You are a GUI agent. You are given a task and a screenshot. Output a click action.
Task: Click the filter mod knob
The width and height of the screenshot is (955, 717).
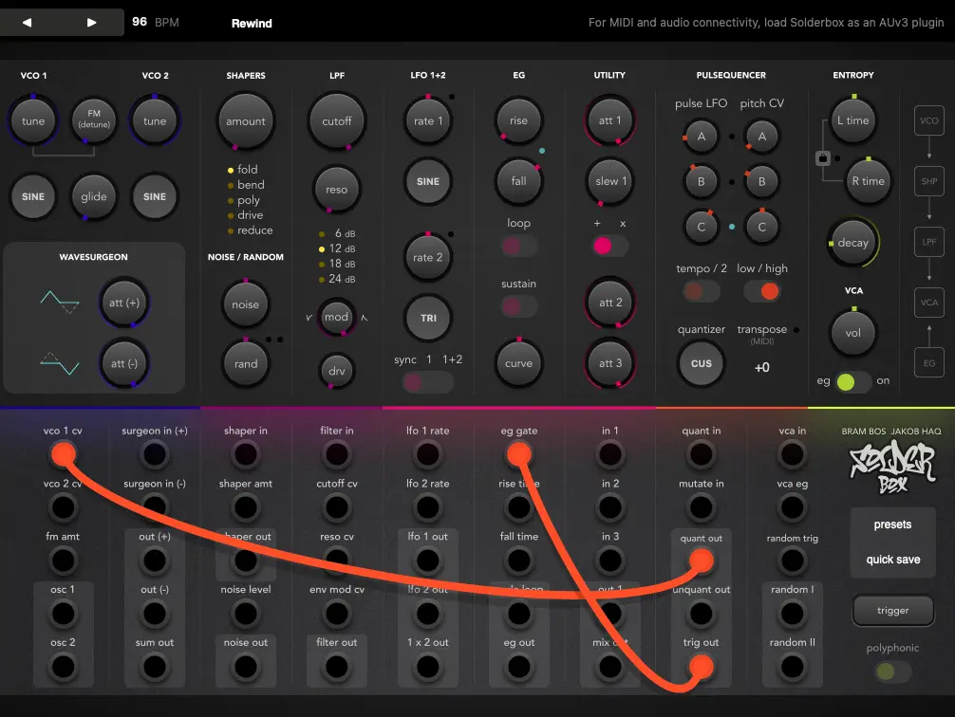click(x=336, y=317)
